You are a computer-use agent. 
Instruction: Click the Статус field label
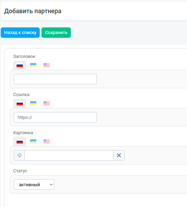20,171
